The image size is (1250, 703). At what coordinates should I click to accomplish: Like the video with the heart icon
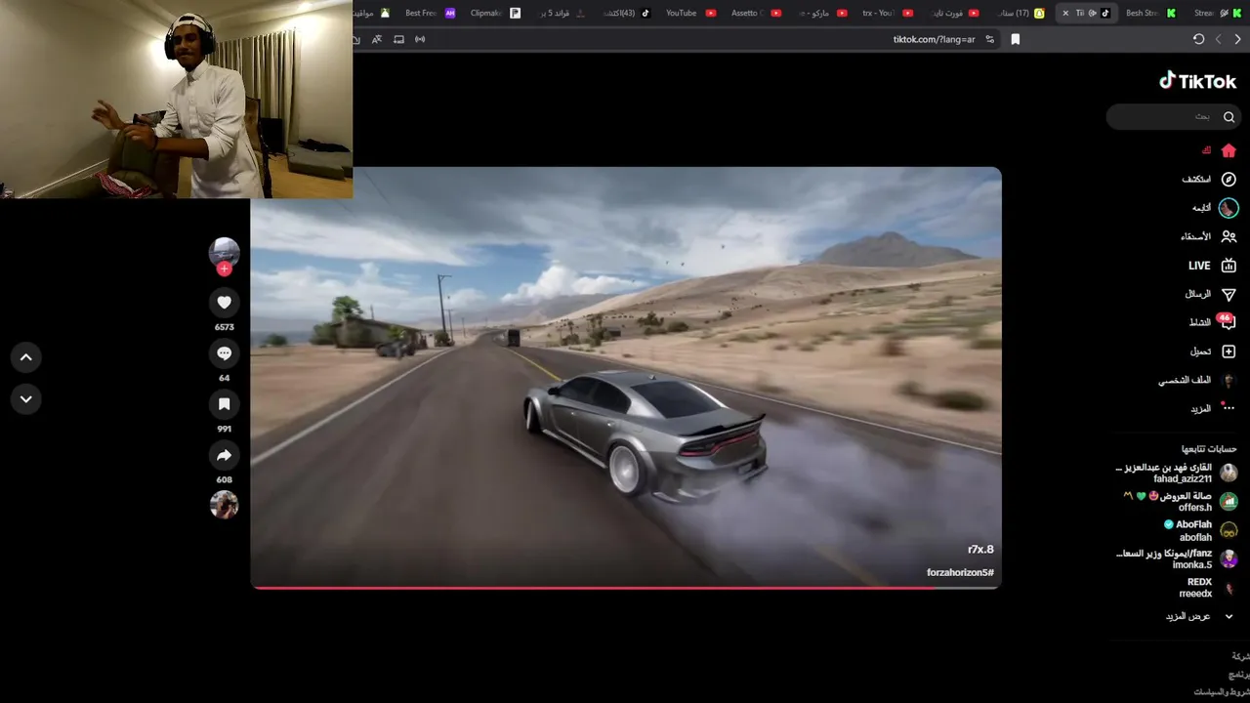(x=224, y=303)
